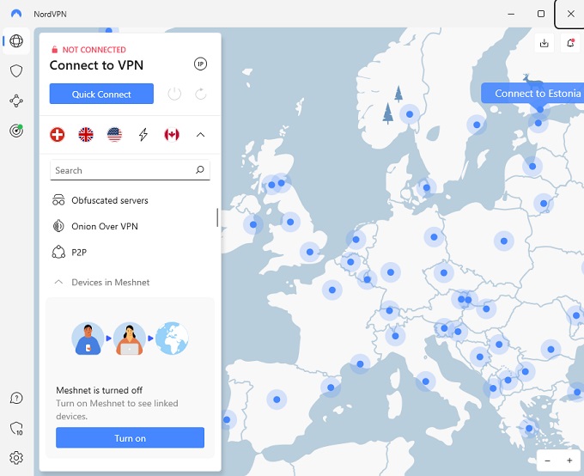Select the lightning bolt fastest server
This screenshot has height=476, width=584.
(x=143, y=135)
